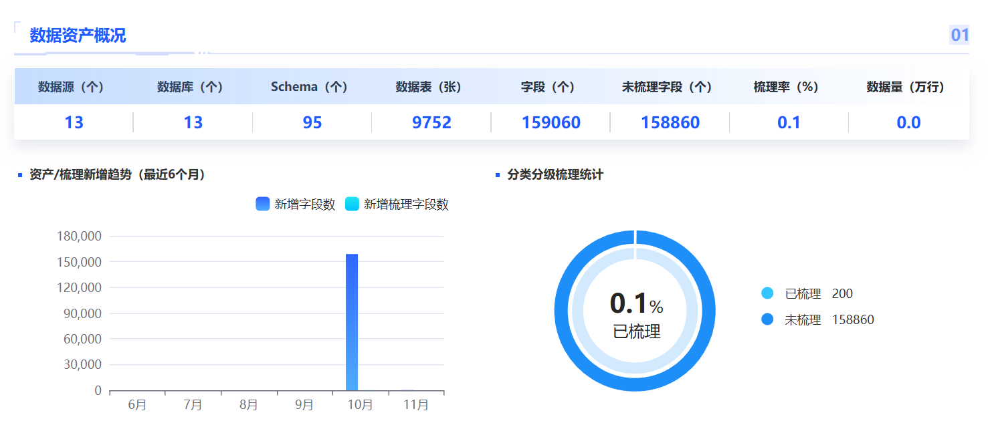The image size is (988, 425).
Task: Click the 7月 axis label
Action: coord(193,405)
